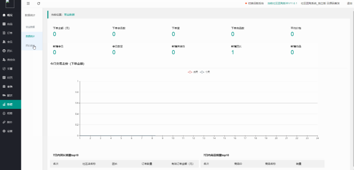
Task: Click the 社区店名称 column header
Action: pyautogui.click(x=89, y=164)
